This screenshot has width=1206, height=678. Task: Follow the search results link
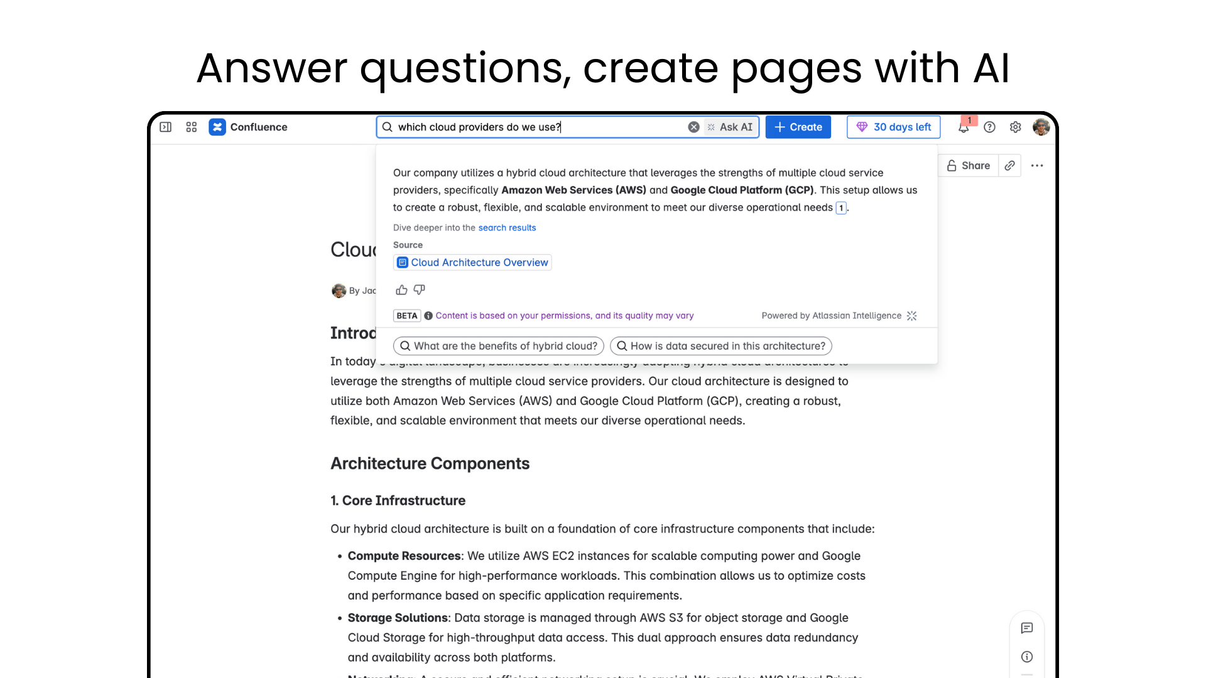tap(507, 228)
